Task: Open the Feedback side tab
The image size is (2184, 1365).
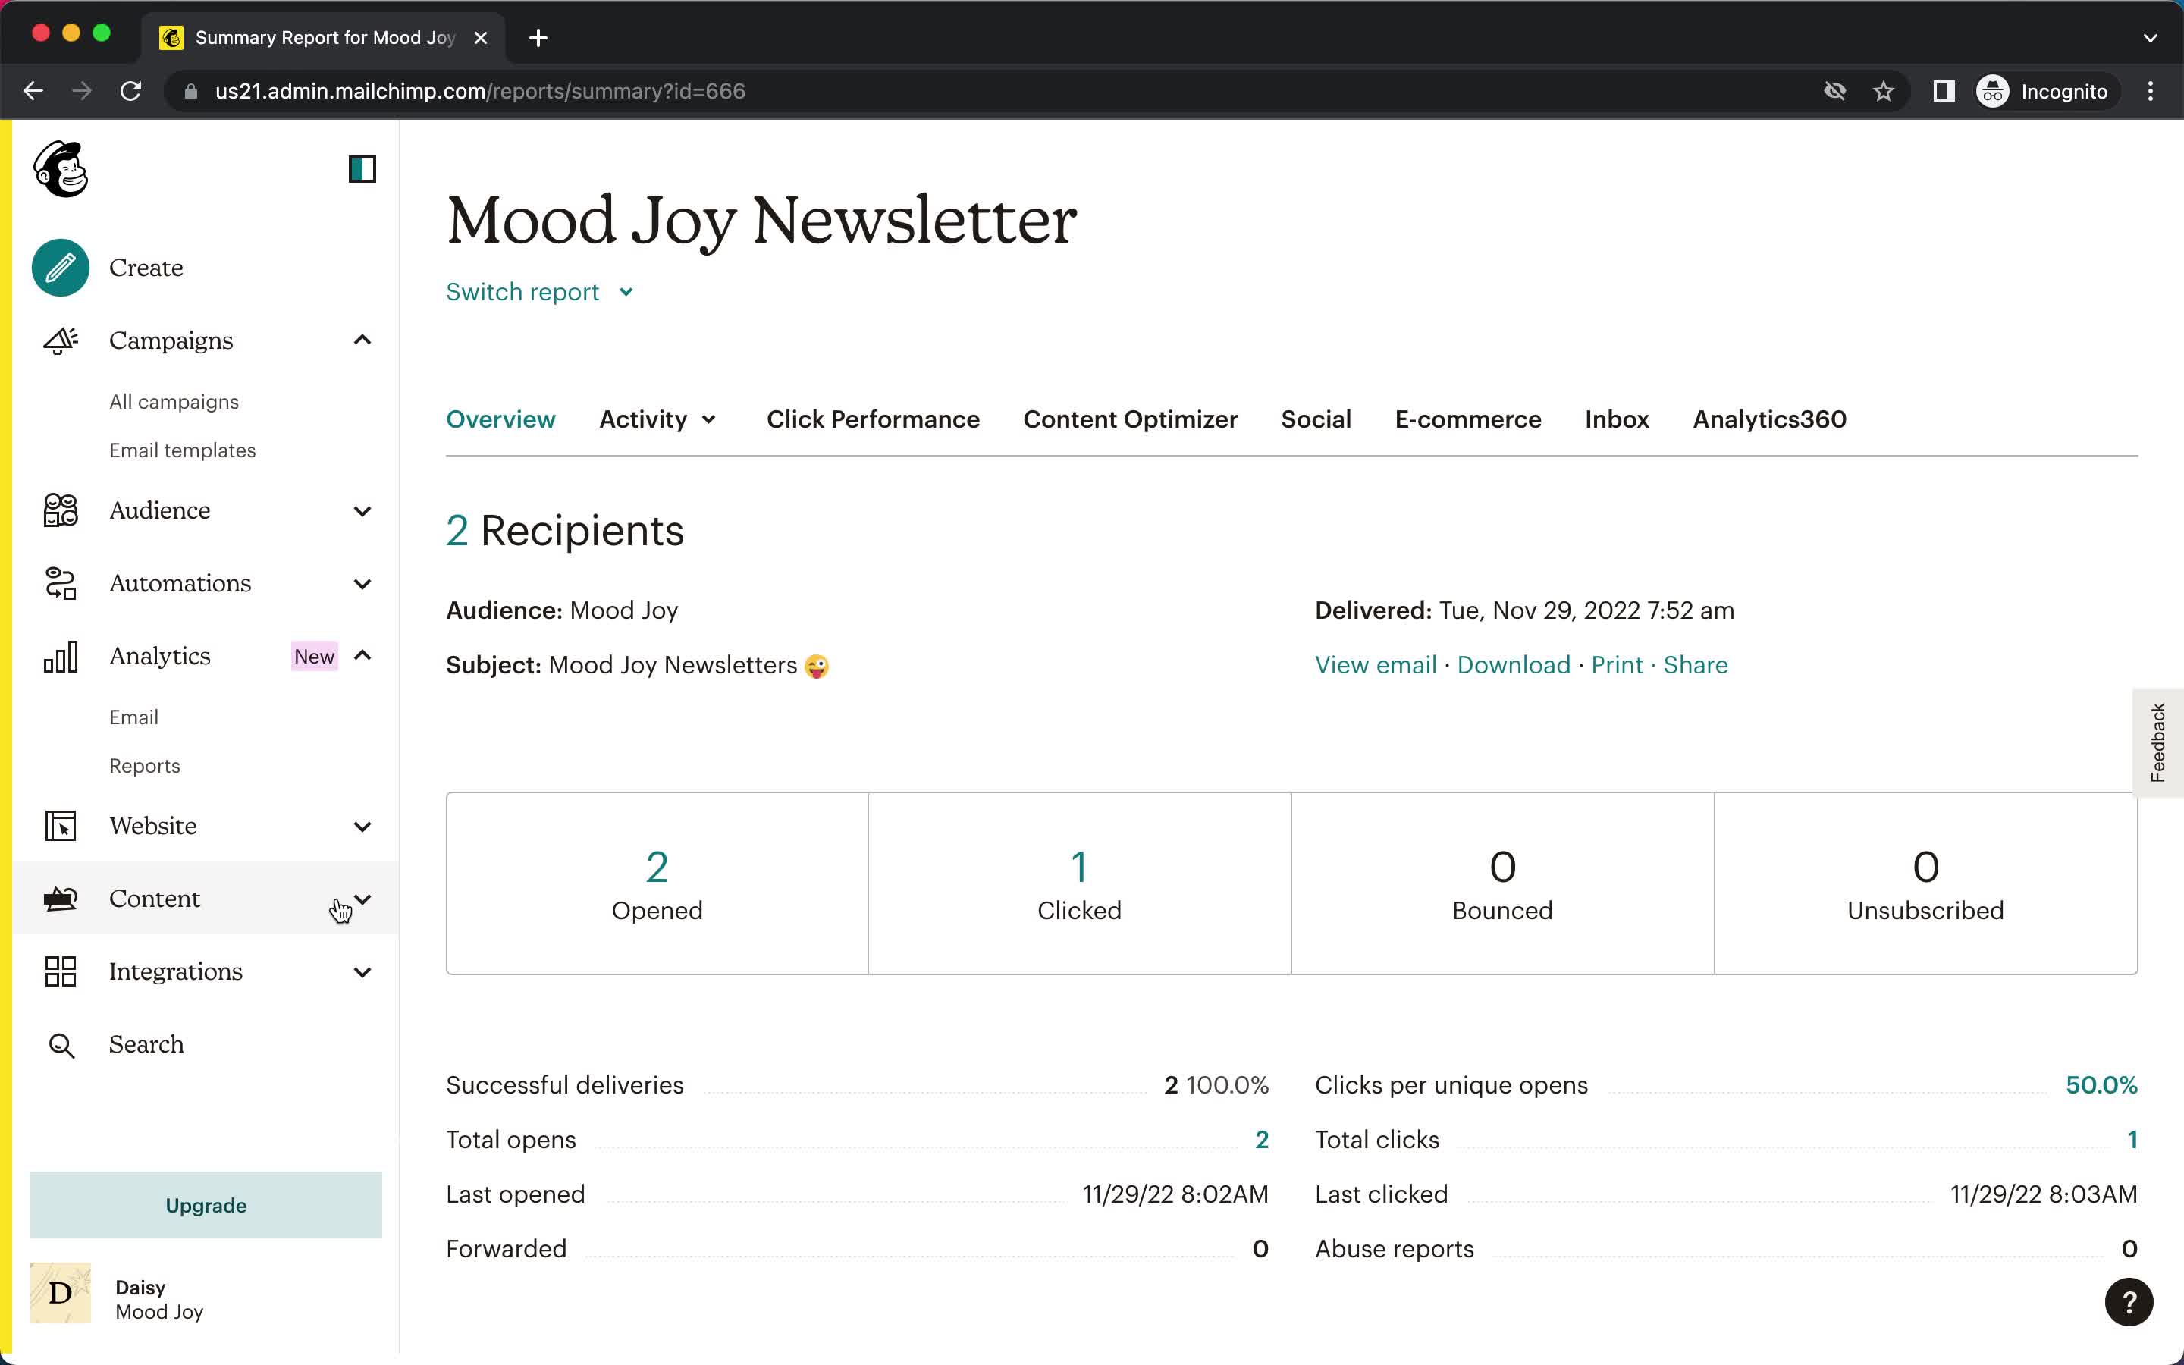Action: (2157, 742)
